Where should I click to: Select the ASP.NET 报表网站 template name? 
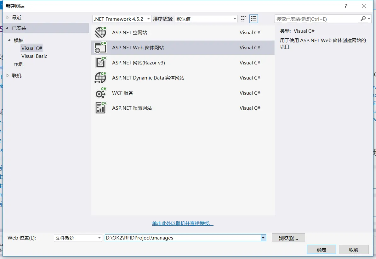point(132,108)
